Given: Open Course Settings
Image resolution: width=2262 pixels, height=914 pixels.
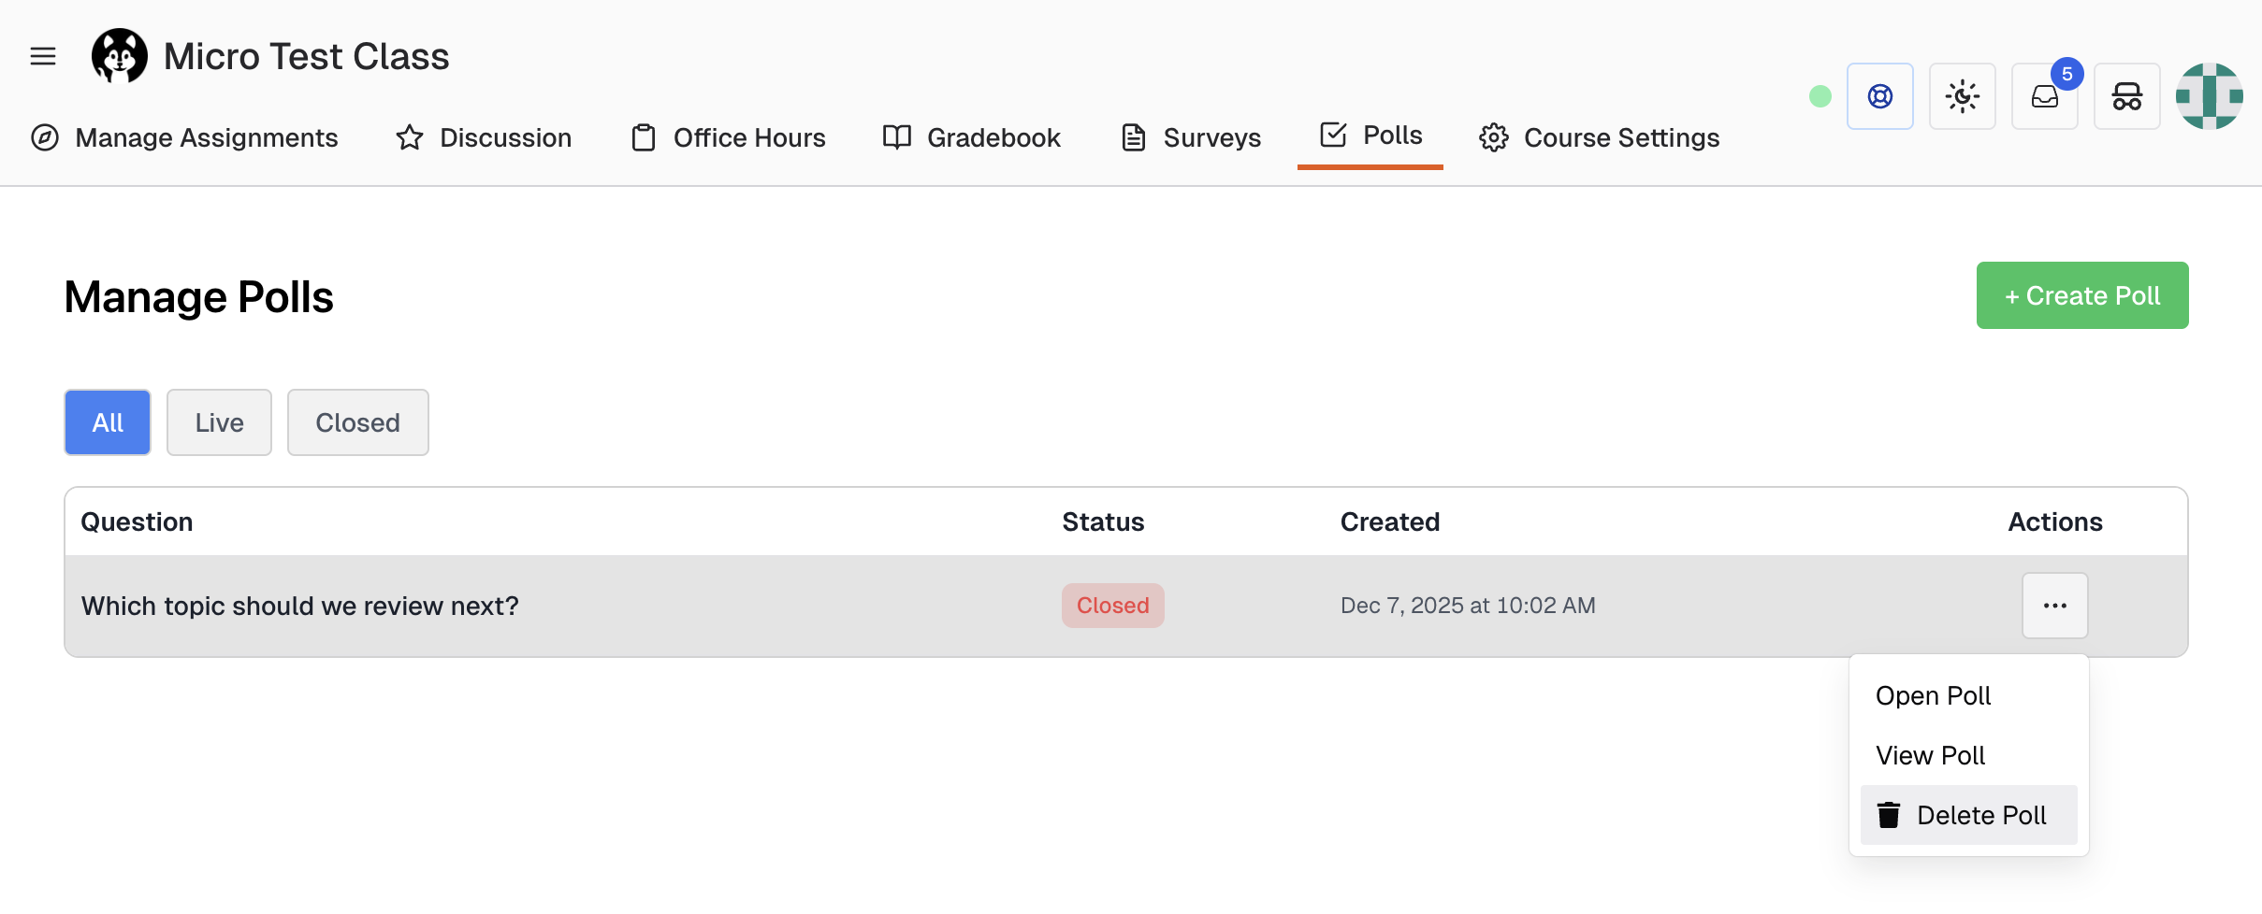Looking at the screenshot, I should (1600, 137).
